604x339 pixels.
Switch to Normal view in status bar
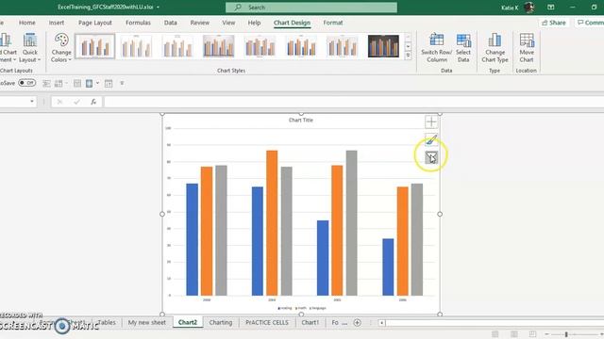click(495, 334)
